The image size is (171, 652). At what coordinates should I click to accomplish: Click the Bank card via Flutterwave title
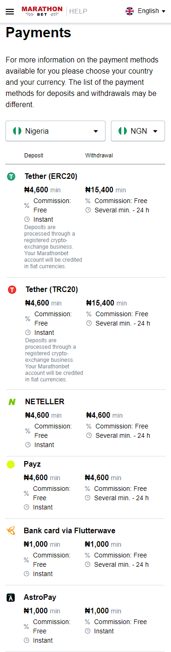pyautogui.click(x=70, y=531)
